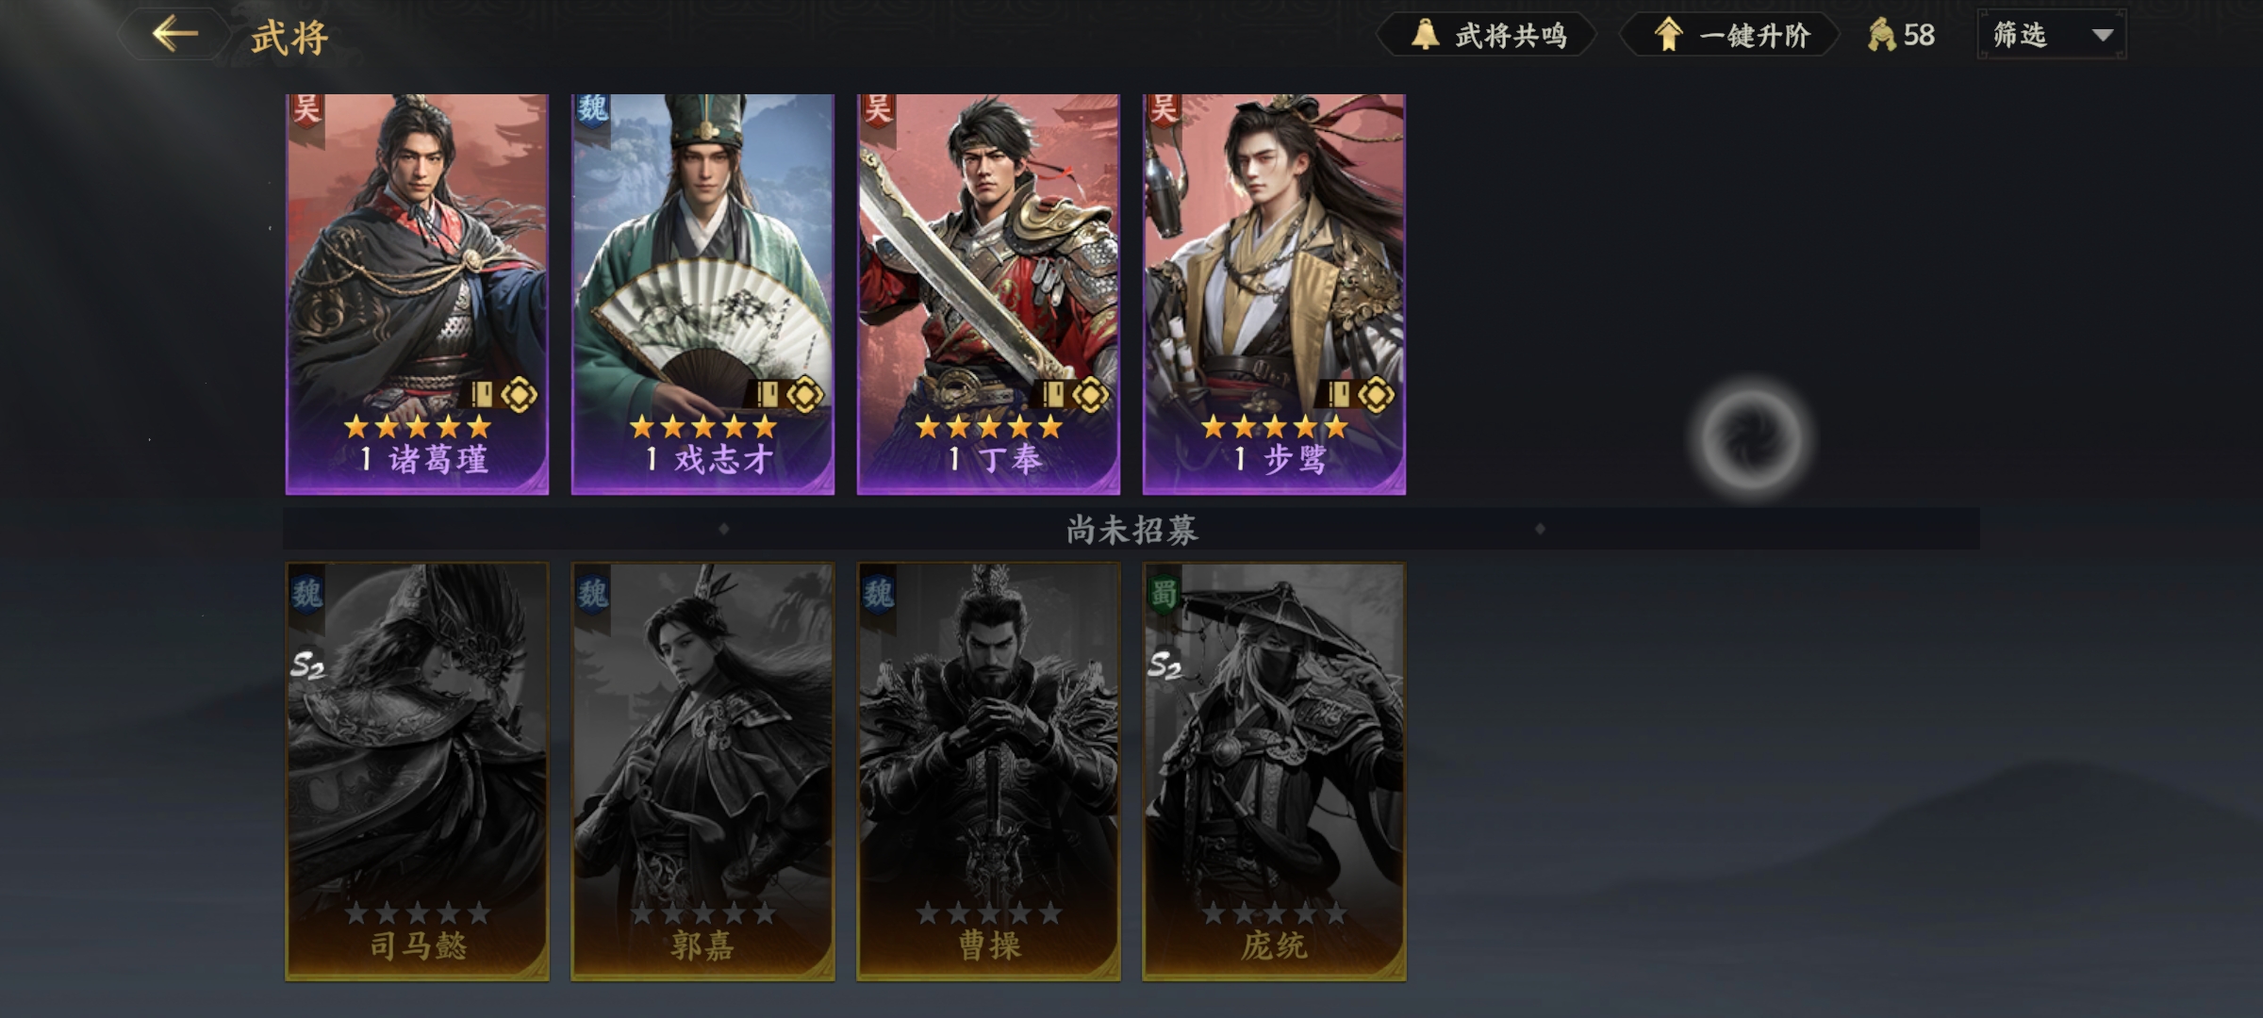Click the S2 badge on 庞统 card
This screenshot has width=2263, height=1018.
(1165, 665)
